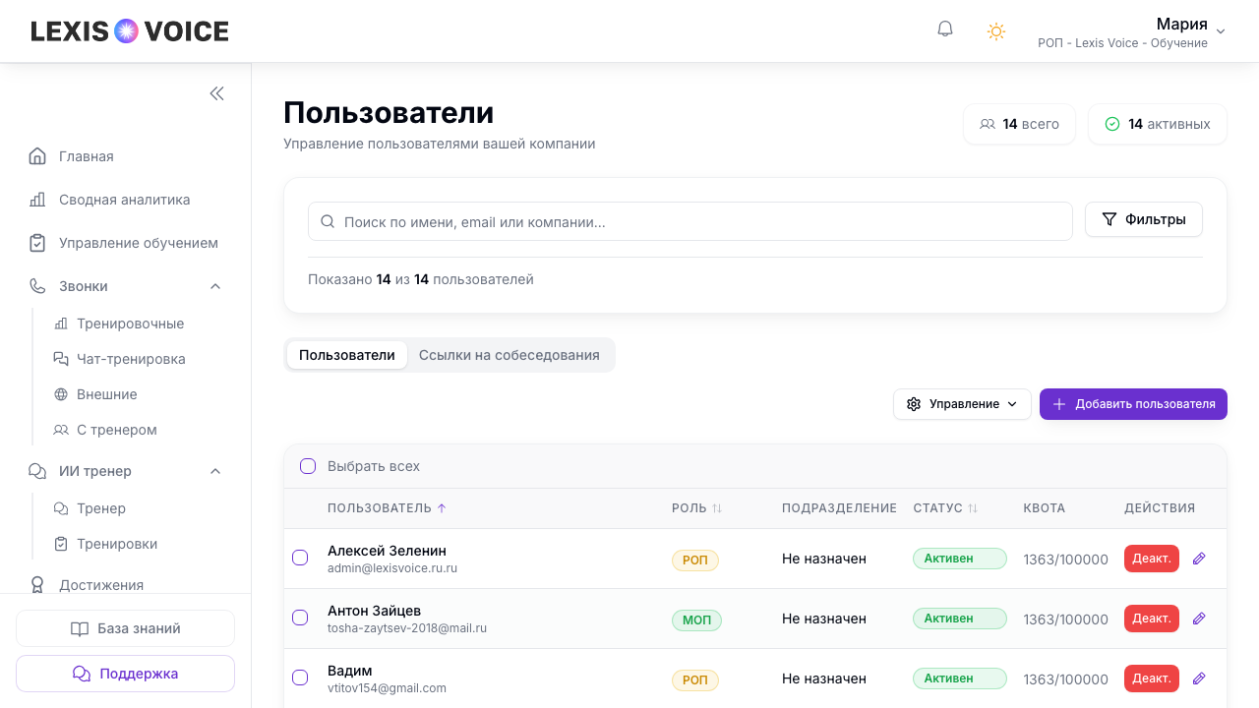Focus the user search field
Screen dimensions: 1259x708
click(690, 221)
